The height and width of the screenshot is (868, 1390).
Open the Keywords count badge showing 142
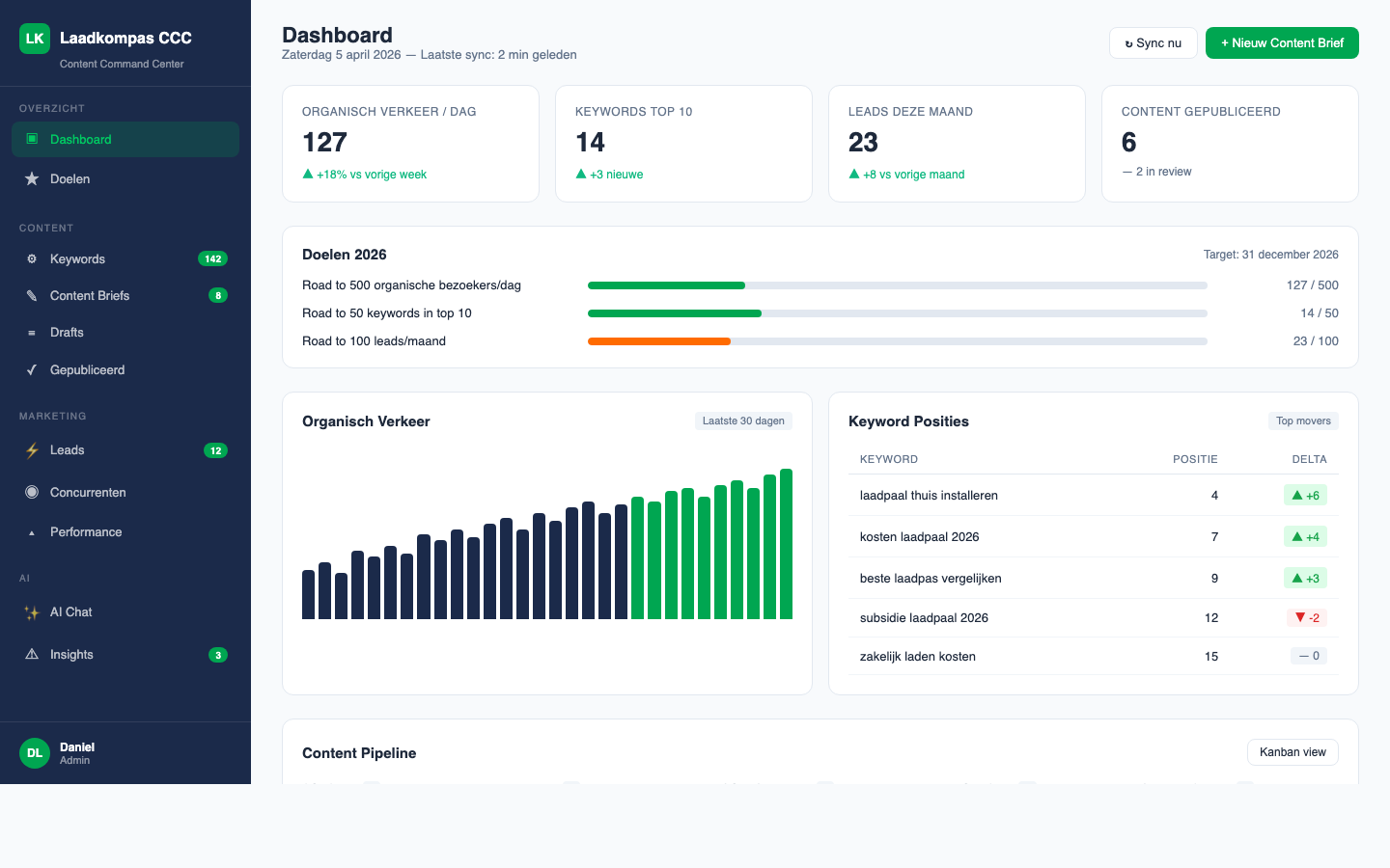[x=214, y=258]
